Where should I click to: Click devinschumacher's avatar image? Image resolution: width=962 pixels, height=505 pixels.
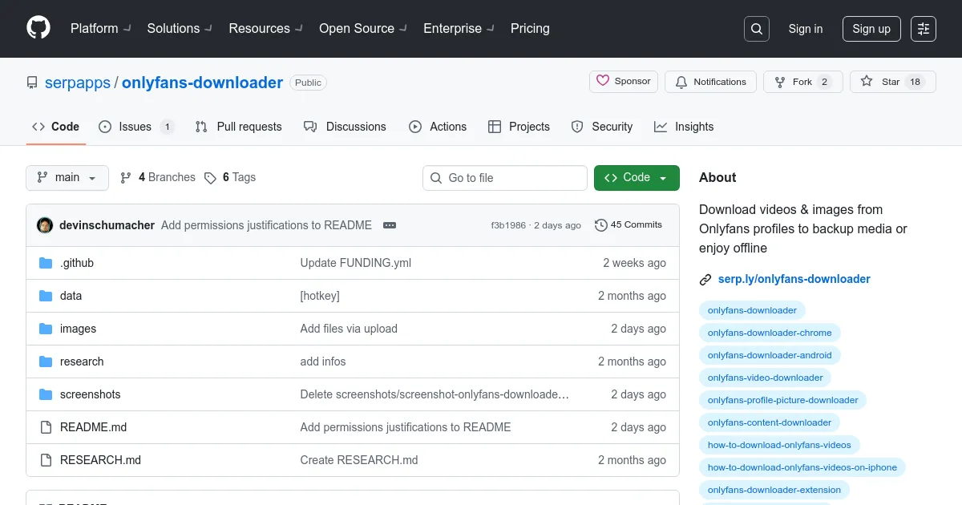coord(45,225)
